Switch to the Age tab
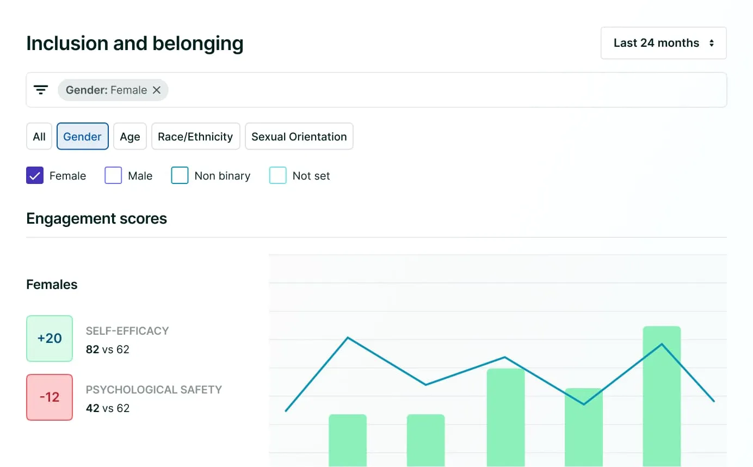This screenshot has width=753, height=467. [130, 137]
